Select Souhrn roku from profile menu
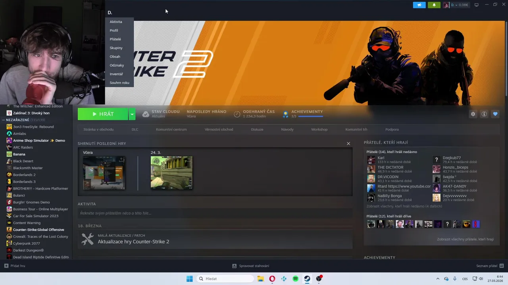The height and width of the screenshot is (285, 508). 119,83
